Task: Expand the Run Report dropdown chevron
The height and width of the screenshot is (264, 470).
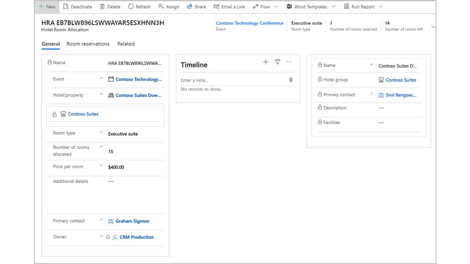Action: 380,6
